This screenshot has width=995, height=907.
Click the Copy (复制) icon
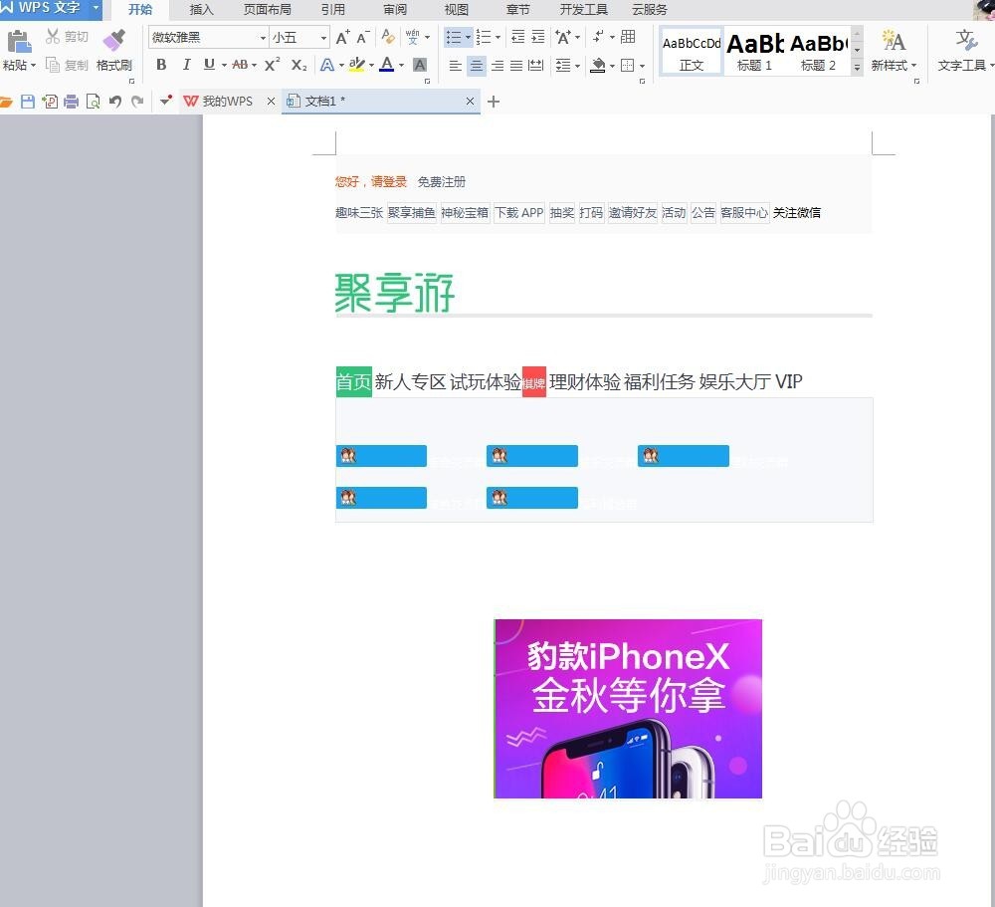click(53, 65)
